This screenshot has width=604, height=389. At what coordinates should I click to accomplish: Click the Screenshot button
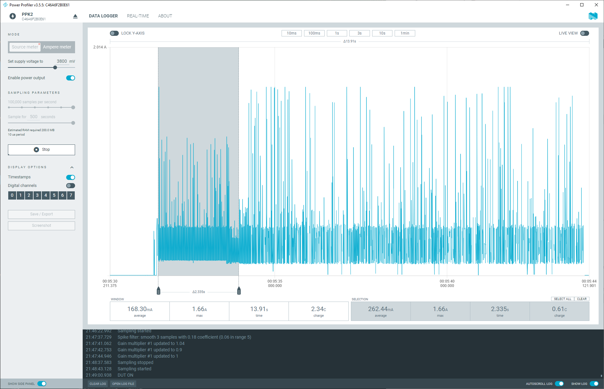41,226
